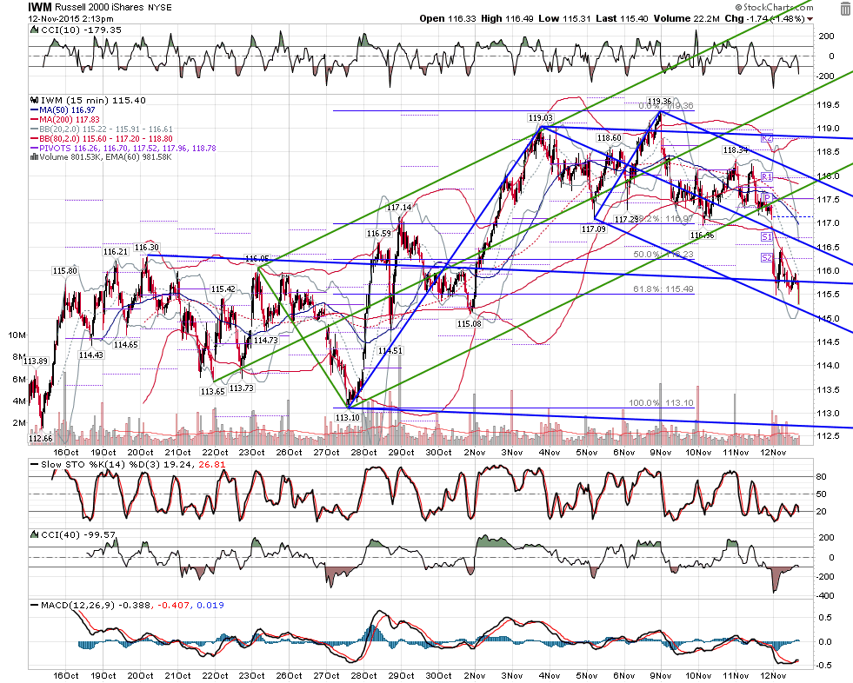The width and height of the screenshot is (853, 683).
Task: Click the 100.0%: 113.10 Fibonacci label
Action: (661, 403)
